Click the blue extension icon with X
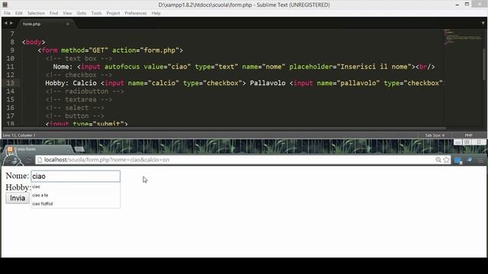 (458, 161)
